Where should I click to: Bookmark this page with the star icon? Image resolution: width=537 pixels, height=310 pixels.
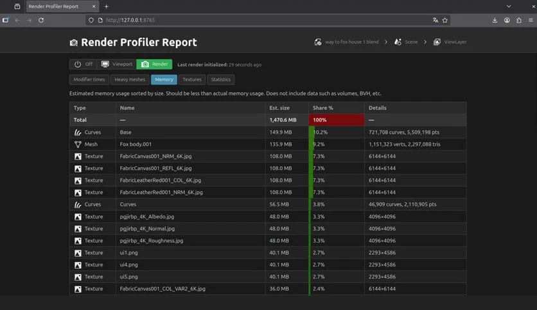coord(445,20)
